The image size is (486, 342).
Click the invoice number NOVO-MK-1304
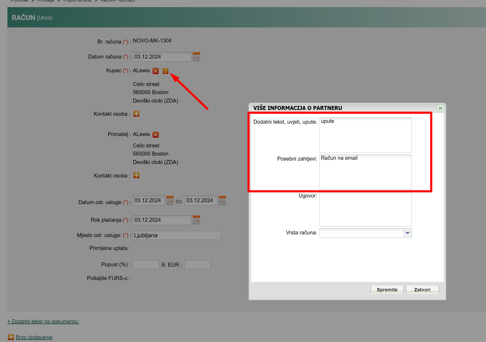152,41
